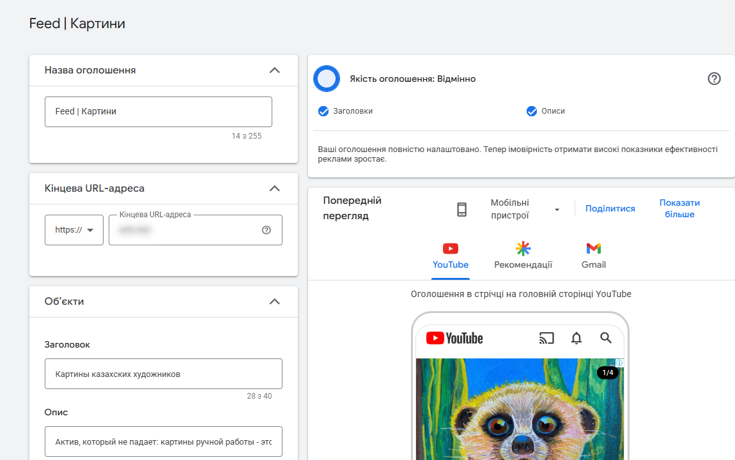Click the mobile phone device icon
The image size is (735, 460).
coord(461,210)
